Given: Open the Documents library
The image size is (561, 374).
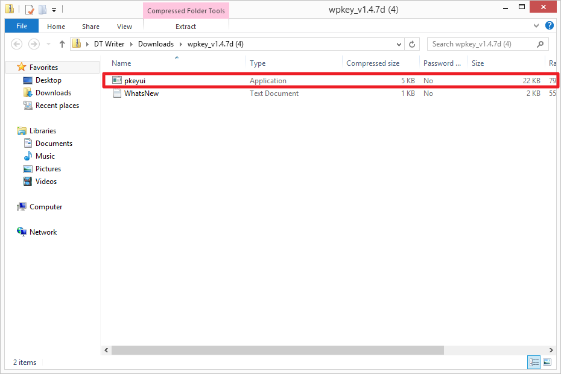Looking at the screenshot, I should (54, 144).
